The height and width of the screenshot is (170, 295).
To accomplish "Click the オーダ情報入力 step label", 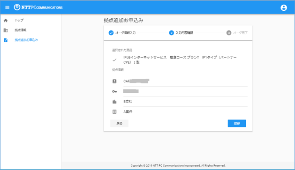I will pyautogui.click(x=125, y=33).
